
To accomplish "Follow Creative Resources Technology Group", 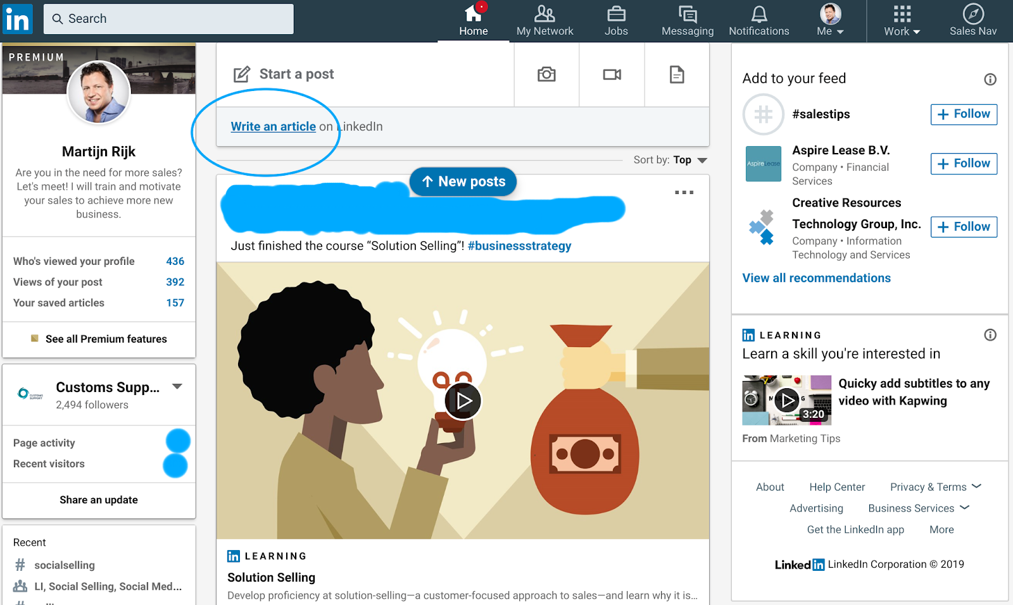I will tap(964, 227).
